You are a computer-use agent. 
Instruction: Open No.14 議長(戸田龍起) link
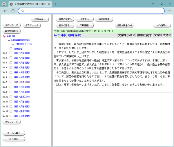coord(22,116)
